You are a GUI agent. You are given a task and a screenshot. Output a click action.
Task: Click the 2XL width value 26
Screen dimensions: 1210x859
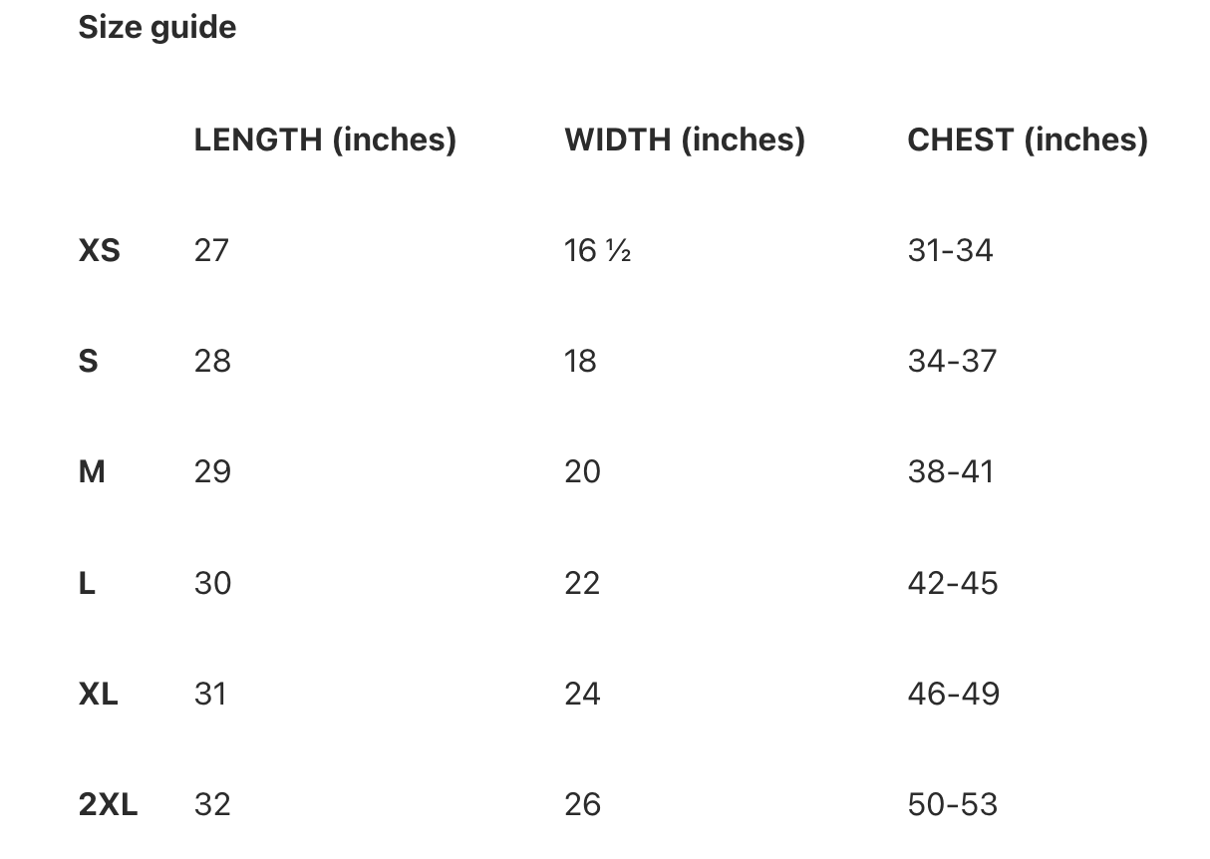[x=582, y=804]
